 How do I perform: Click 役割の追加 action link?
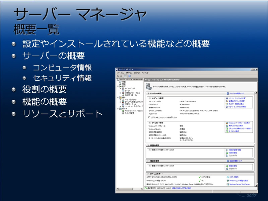point(233,153)
